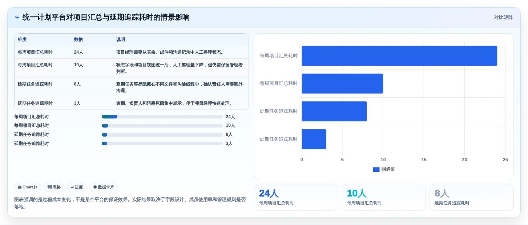Viewport: 528px width, 225px height.
Task: Click the 24人 value after the progress bar
Action: point(230,117)
